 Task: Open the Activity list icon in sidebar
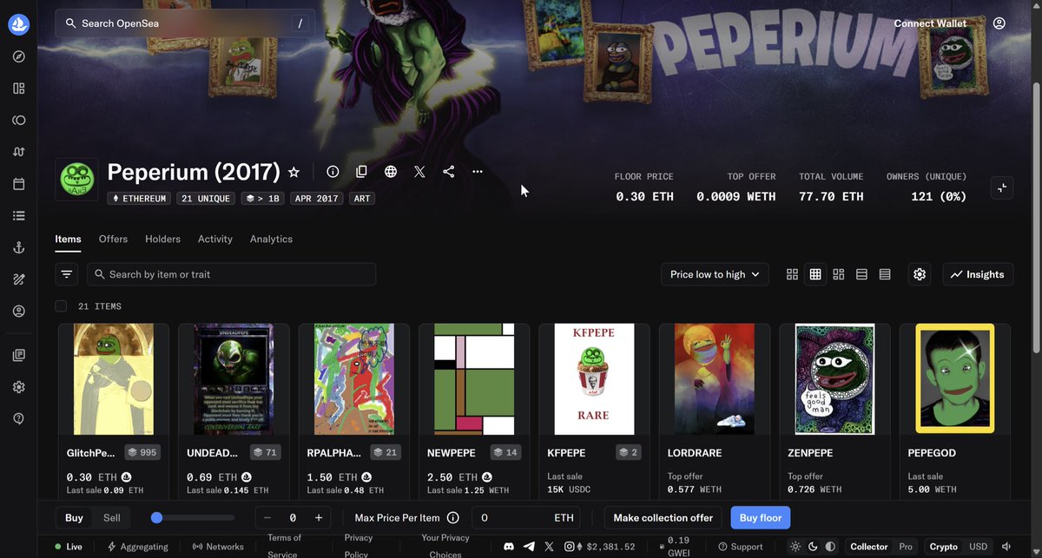point(18,215)
